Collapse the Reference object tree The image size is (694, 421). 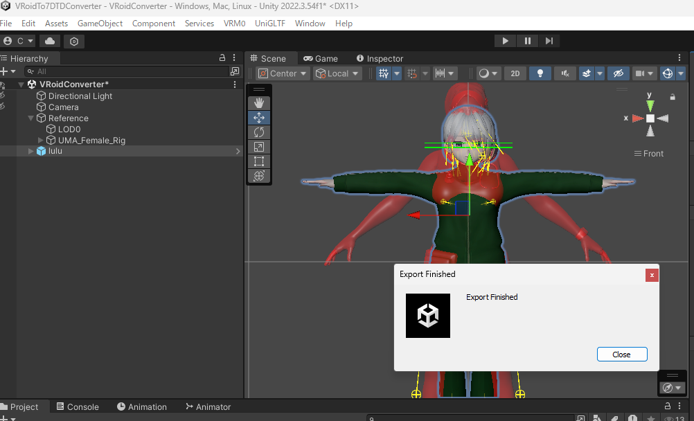[30, 118]
